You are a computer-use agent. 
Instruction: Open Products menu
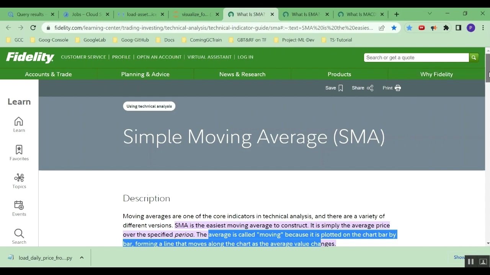tap(339, 74)
